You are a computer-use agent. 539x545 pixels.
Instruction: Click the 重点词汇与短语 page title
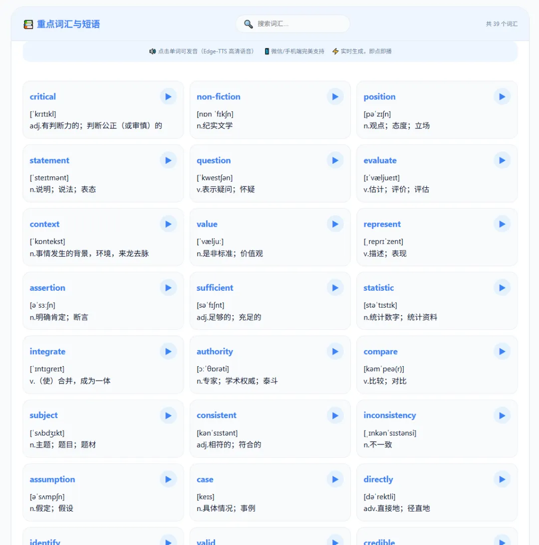point(68,24)
